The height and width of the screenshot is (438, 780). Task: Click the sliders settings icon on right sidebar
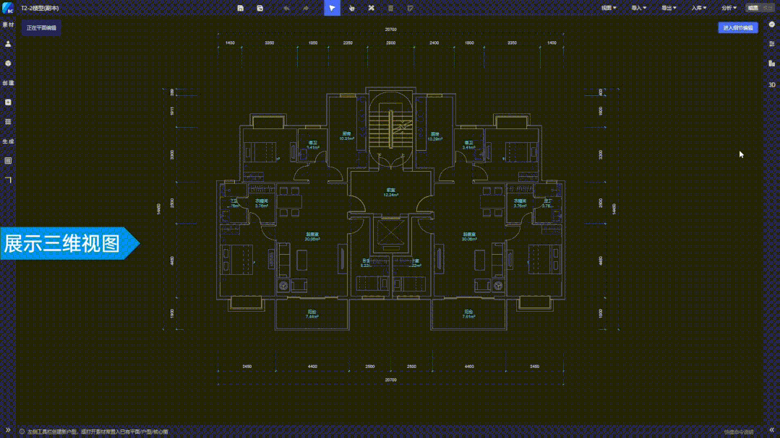(772, 44)
